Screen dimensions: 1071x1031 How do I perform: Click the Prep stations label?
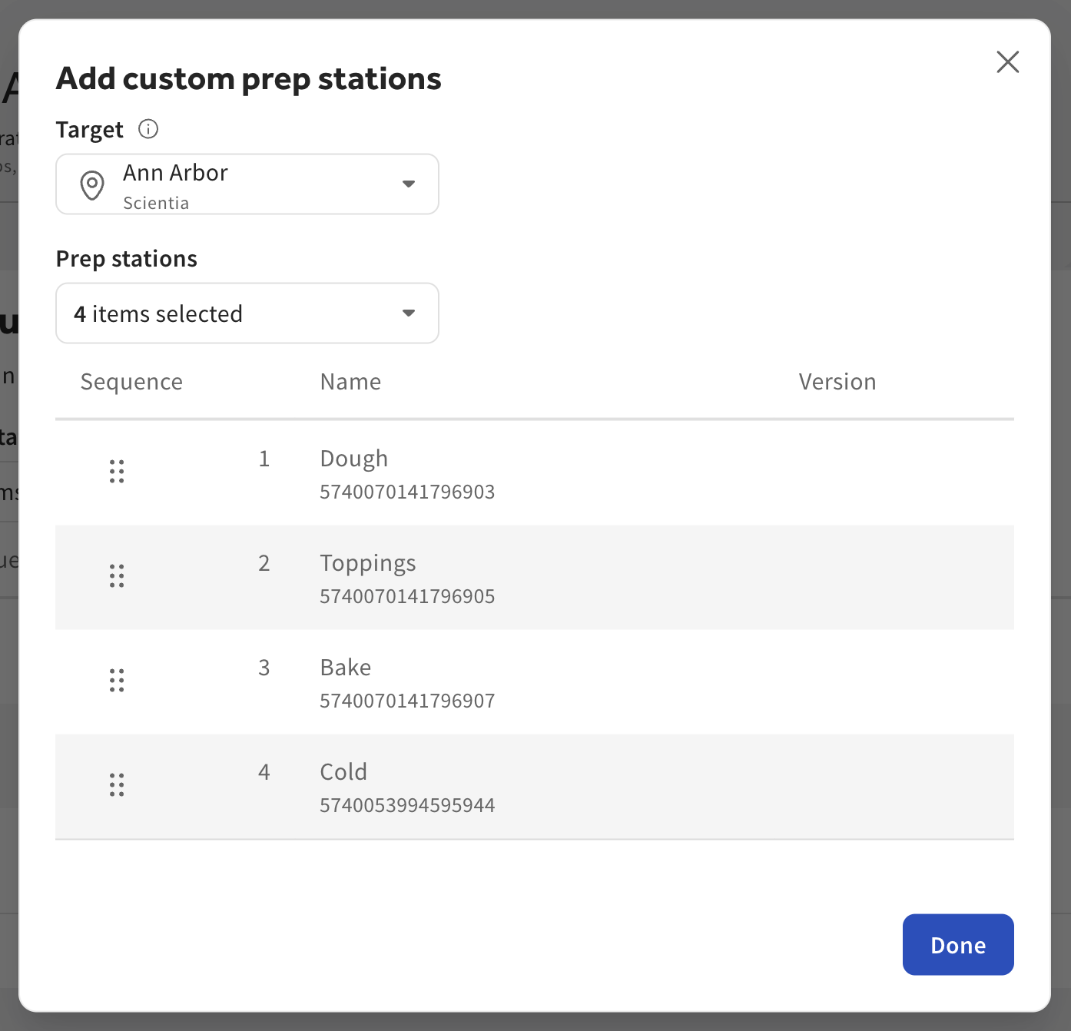coord(127,259)
